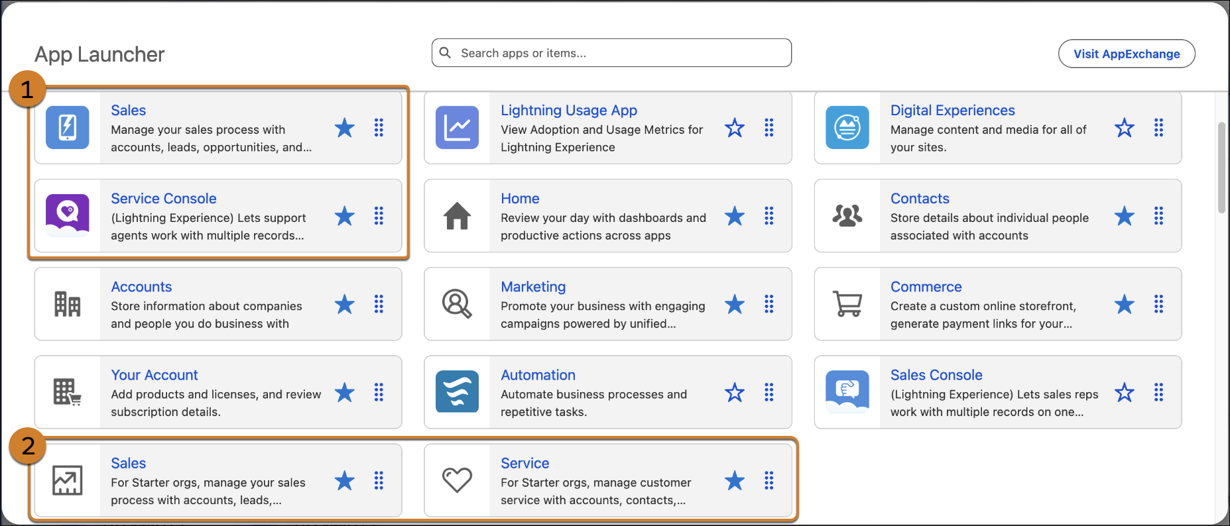Open the Sales Console link
Viewport: 1230px width, 526px height.
936,374
